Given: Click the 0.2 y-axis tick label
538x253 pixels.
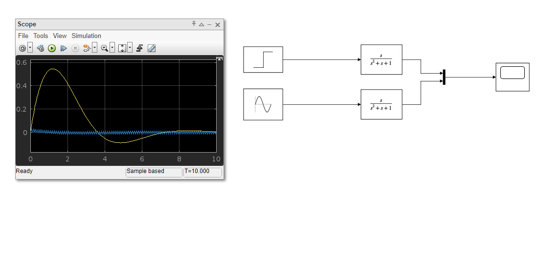Looking at the screenshot, I should (x=22, y=109).
